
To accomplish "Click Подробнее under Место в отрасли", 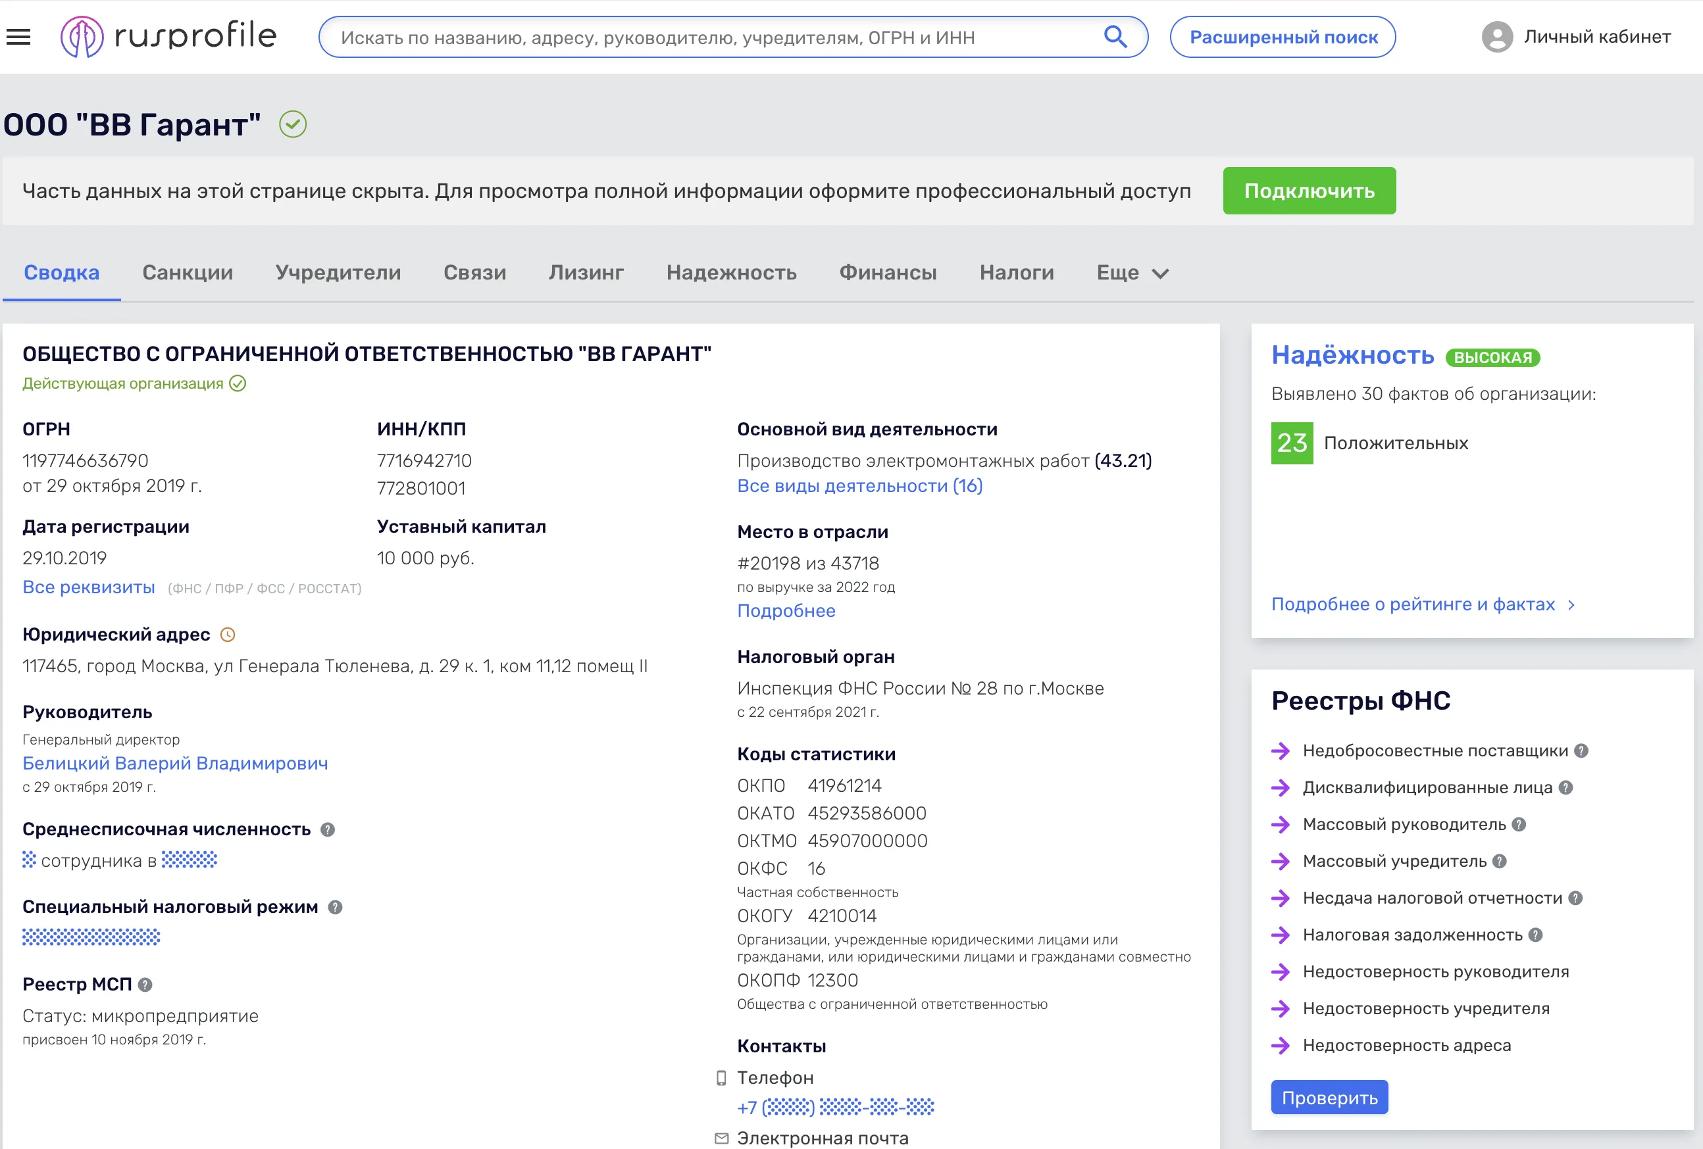I will coord(786,611).
